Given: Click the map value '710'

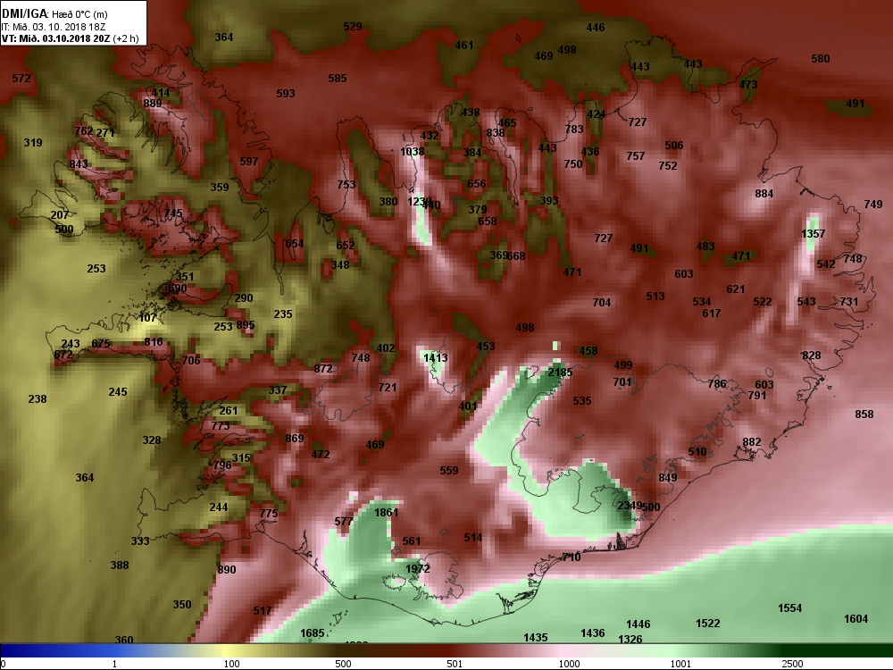Looking at the screenshot, I should [571, 557].
